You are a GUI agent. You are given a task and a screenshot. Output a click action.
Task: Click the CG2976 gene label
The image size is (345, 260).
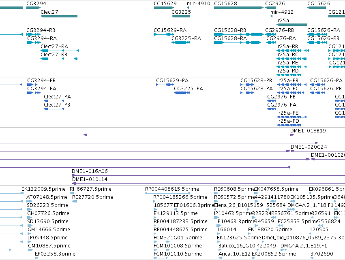point(275,4)
